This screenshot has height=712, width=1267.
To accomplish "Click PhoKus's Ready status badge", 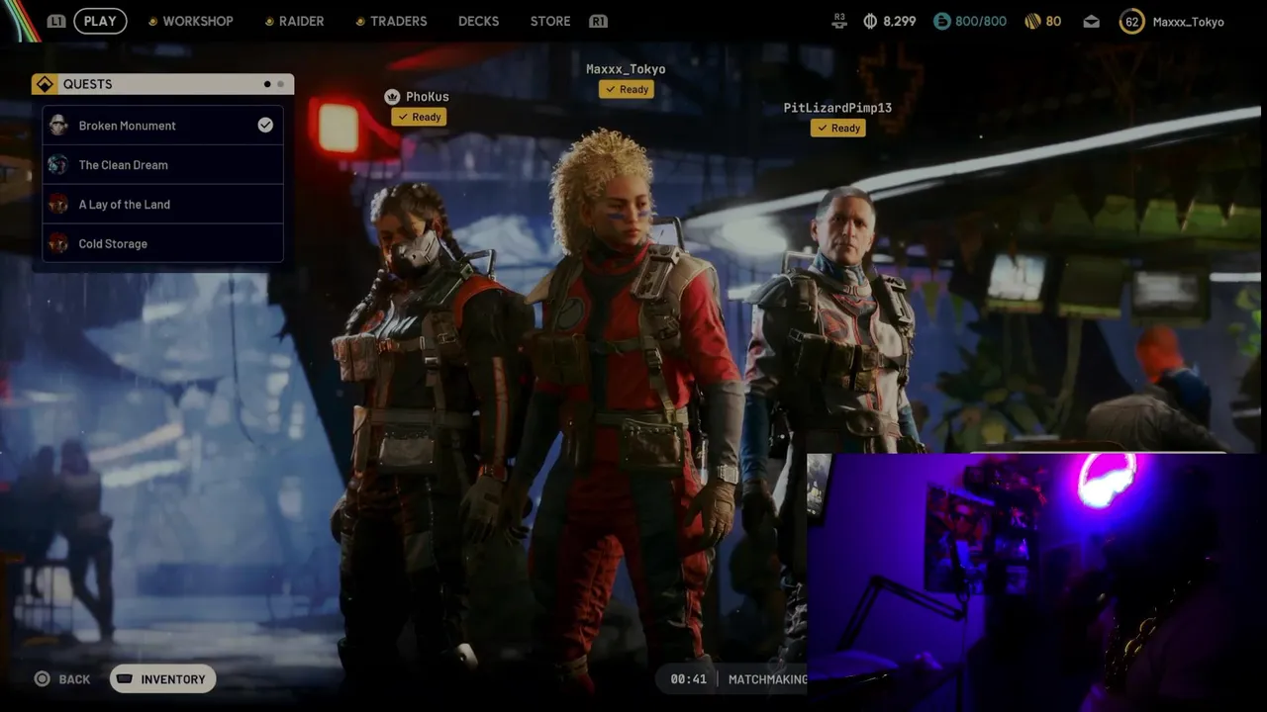I will 419,117.
